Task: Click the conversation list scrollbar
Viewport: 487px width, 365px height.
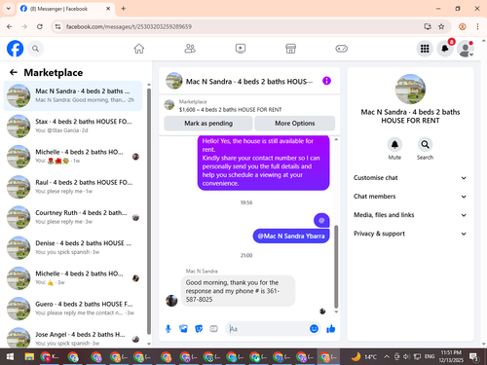Action: pyautogui.click(x=149, y=211)
